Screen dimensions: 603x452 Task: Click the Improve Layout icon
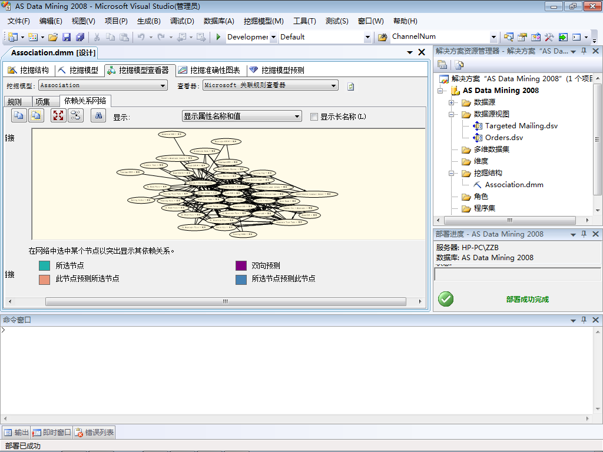click(x=76, y=115)
